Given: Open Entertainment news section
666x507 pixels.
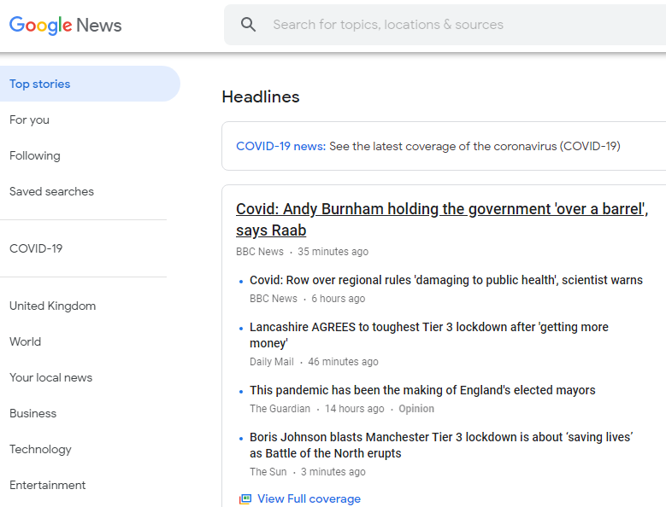Looking at the screenshot, I should coord(48,485).
